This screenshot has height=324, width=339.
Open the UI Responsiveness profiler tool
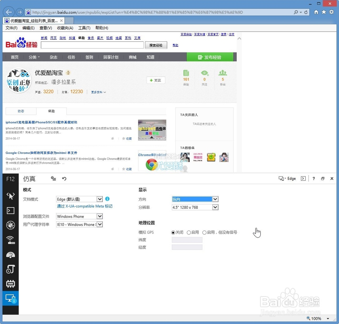point(11,255)
